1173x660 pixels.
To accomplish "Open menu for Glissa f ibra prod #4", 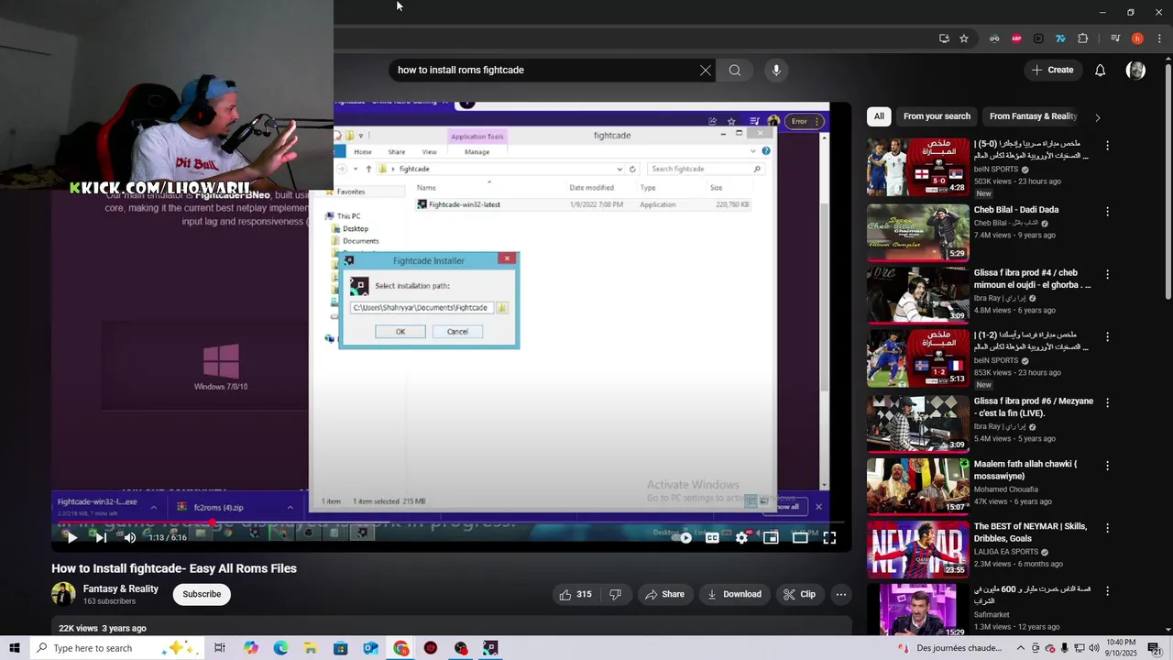I will (1107, 274).
